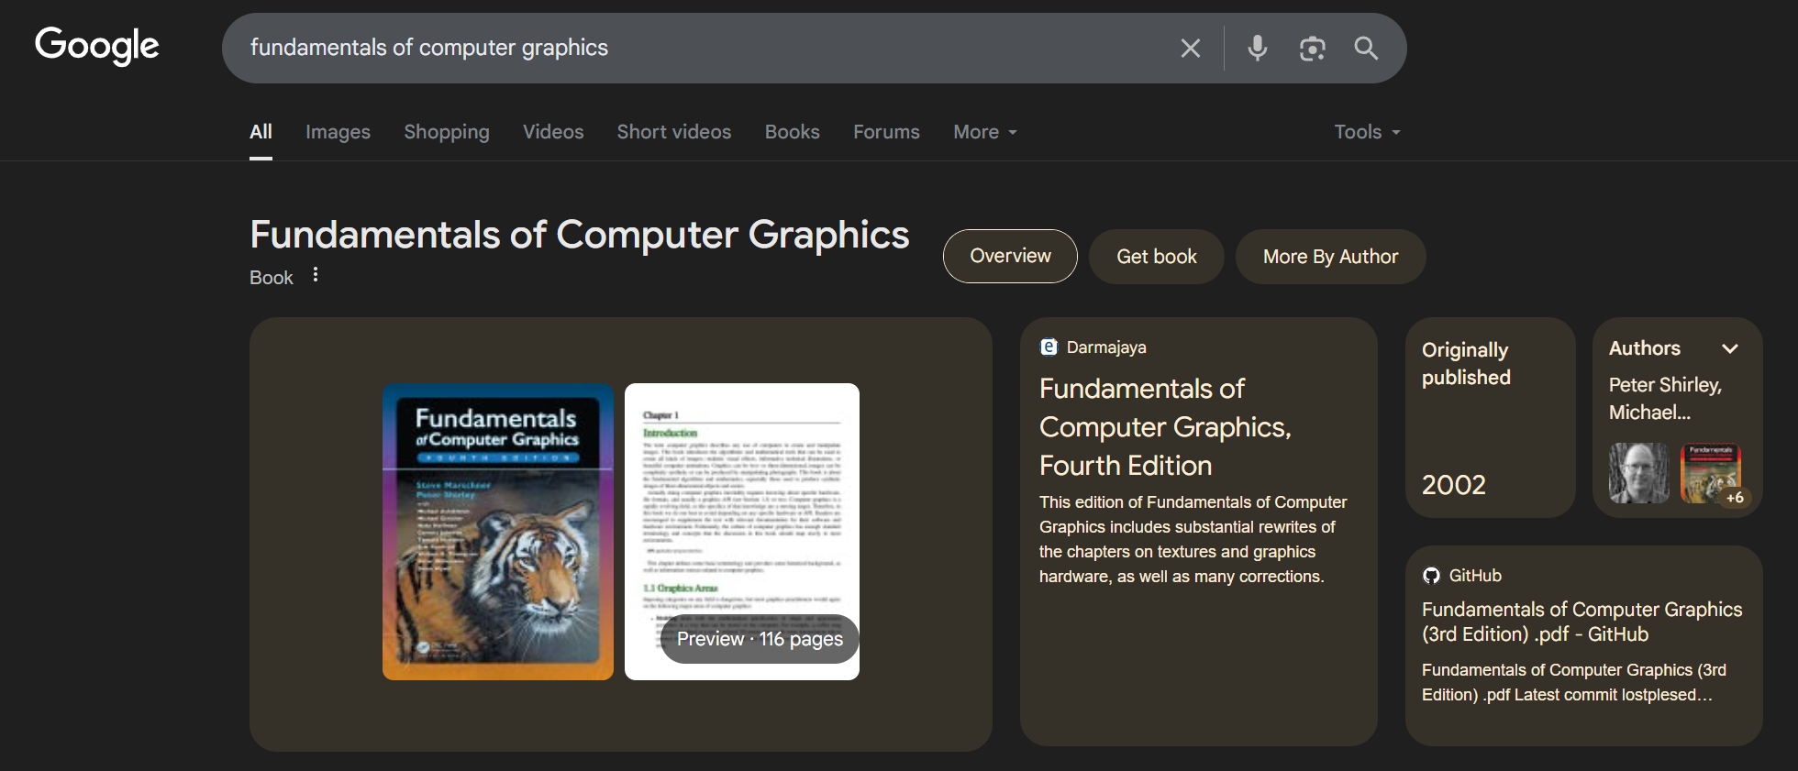Image resolution: width=1798 pixels, height=771 pixels.
Task: Click the Google logo
Action: click(97, 46)
